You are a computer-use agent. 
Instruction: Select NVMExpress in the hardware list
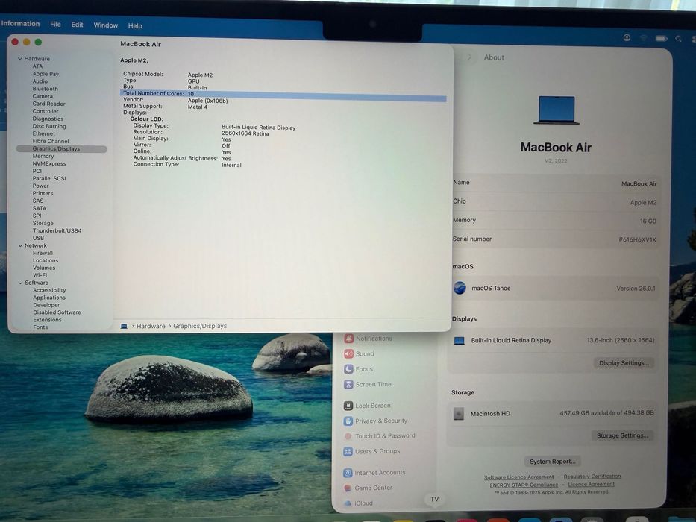coord(48,164)
